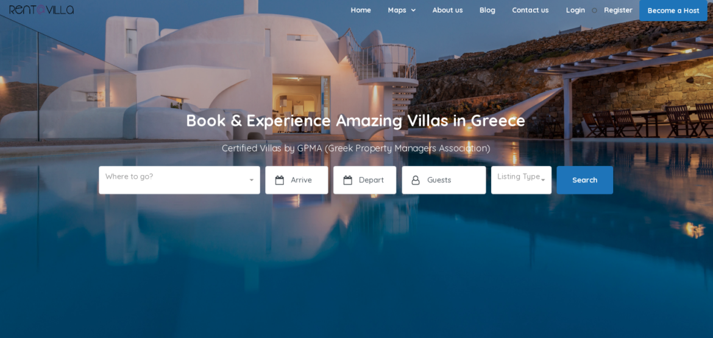Click the Where to go field
The width and height of the screenshot is (713, 338).
[180, 180]
